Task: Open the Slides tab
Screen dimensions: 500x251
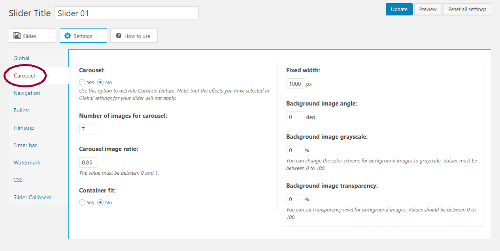Action: coord(32,36)
